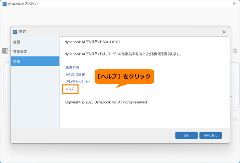The height and width of the screenshot is (163, 240).
Task: Click the description text about 作業効率
Action: (123, 54)
